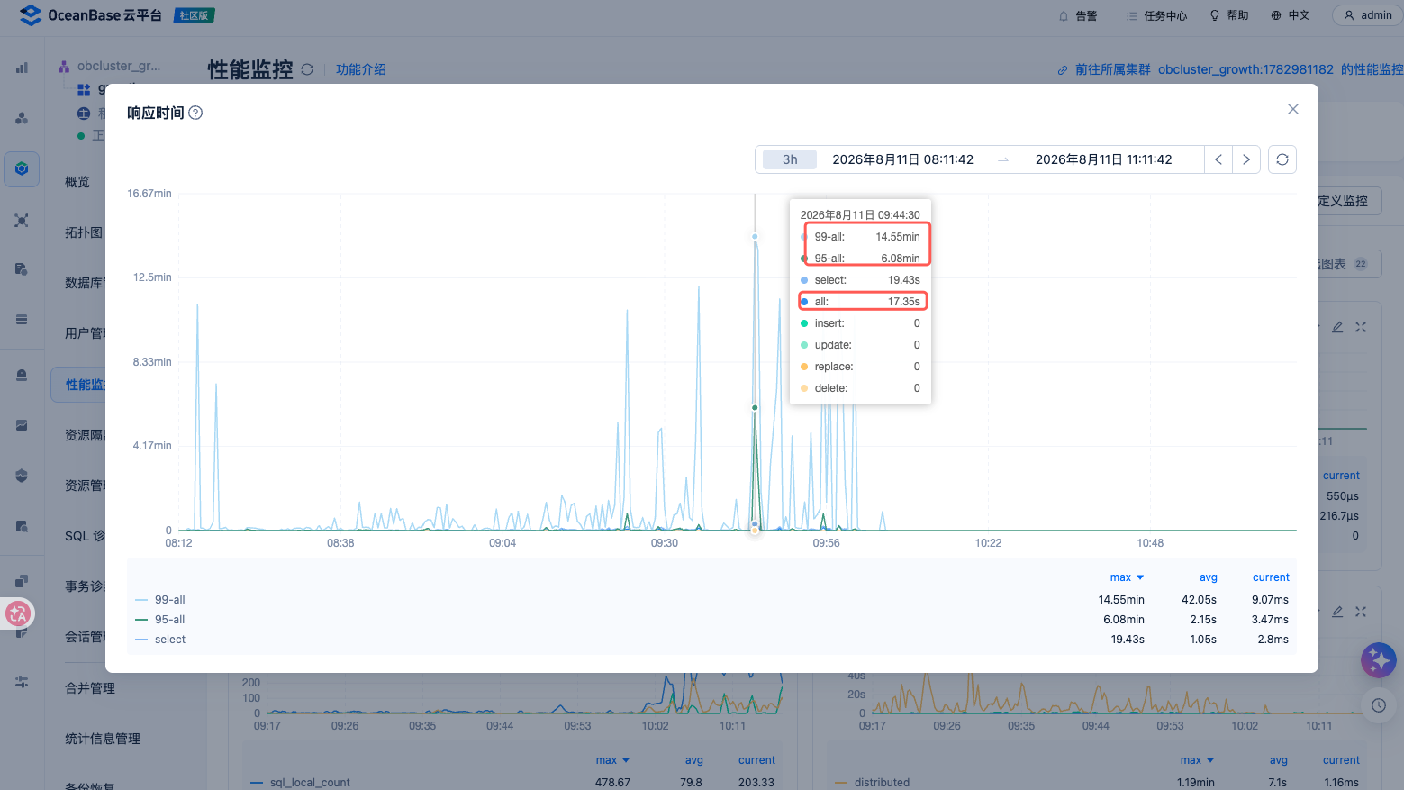
Task: Toggle the select series in legend
Action: coord(160,640)
